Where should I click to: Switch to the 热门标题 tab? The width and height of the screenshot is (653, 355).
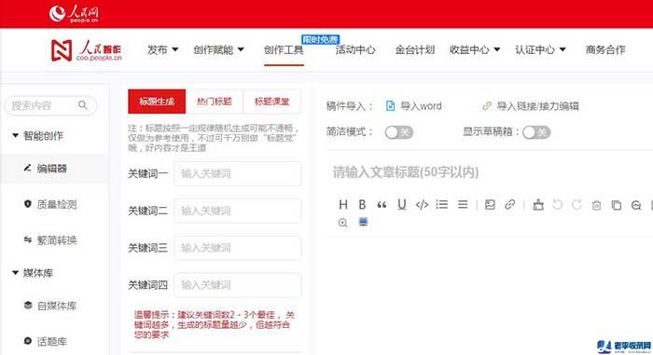coord(214,102)
